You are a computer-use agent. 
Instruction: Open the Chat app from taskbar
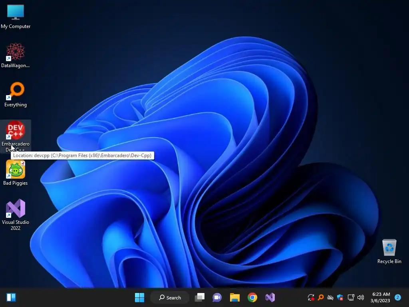coord(217,297)
